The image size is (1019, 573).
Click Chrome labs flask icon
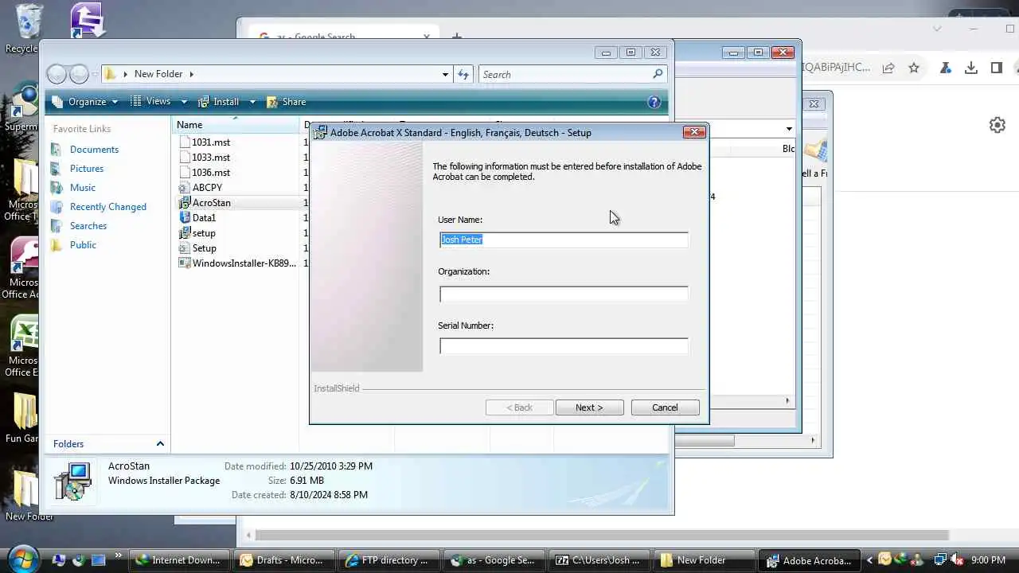[946, 68]
